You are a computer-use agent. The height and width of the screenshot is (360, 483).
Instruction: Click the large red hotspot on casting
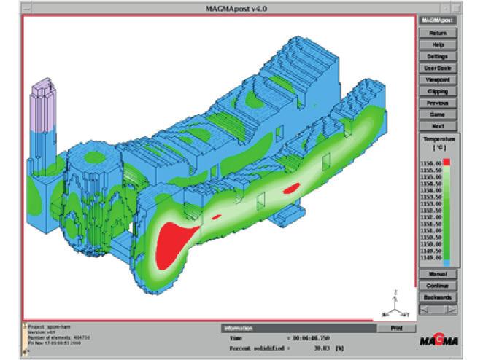click(x=172, y=245)
